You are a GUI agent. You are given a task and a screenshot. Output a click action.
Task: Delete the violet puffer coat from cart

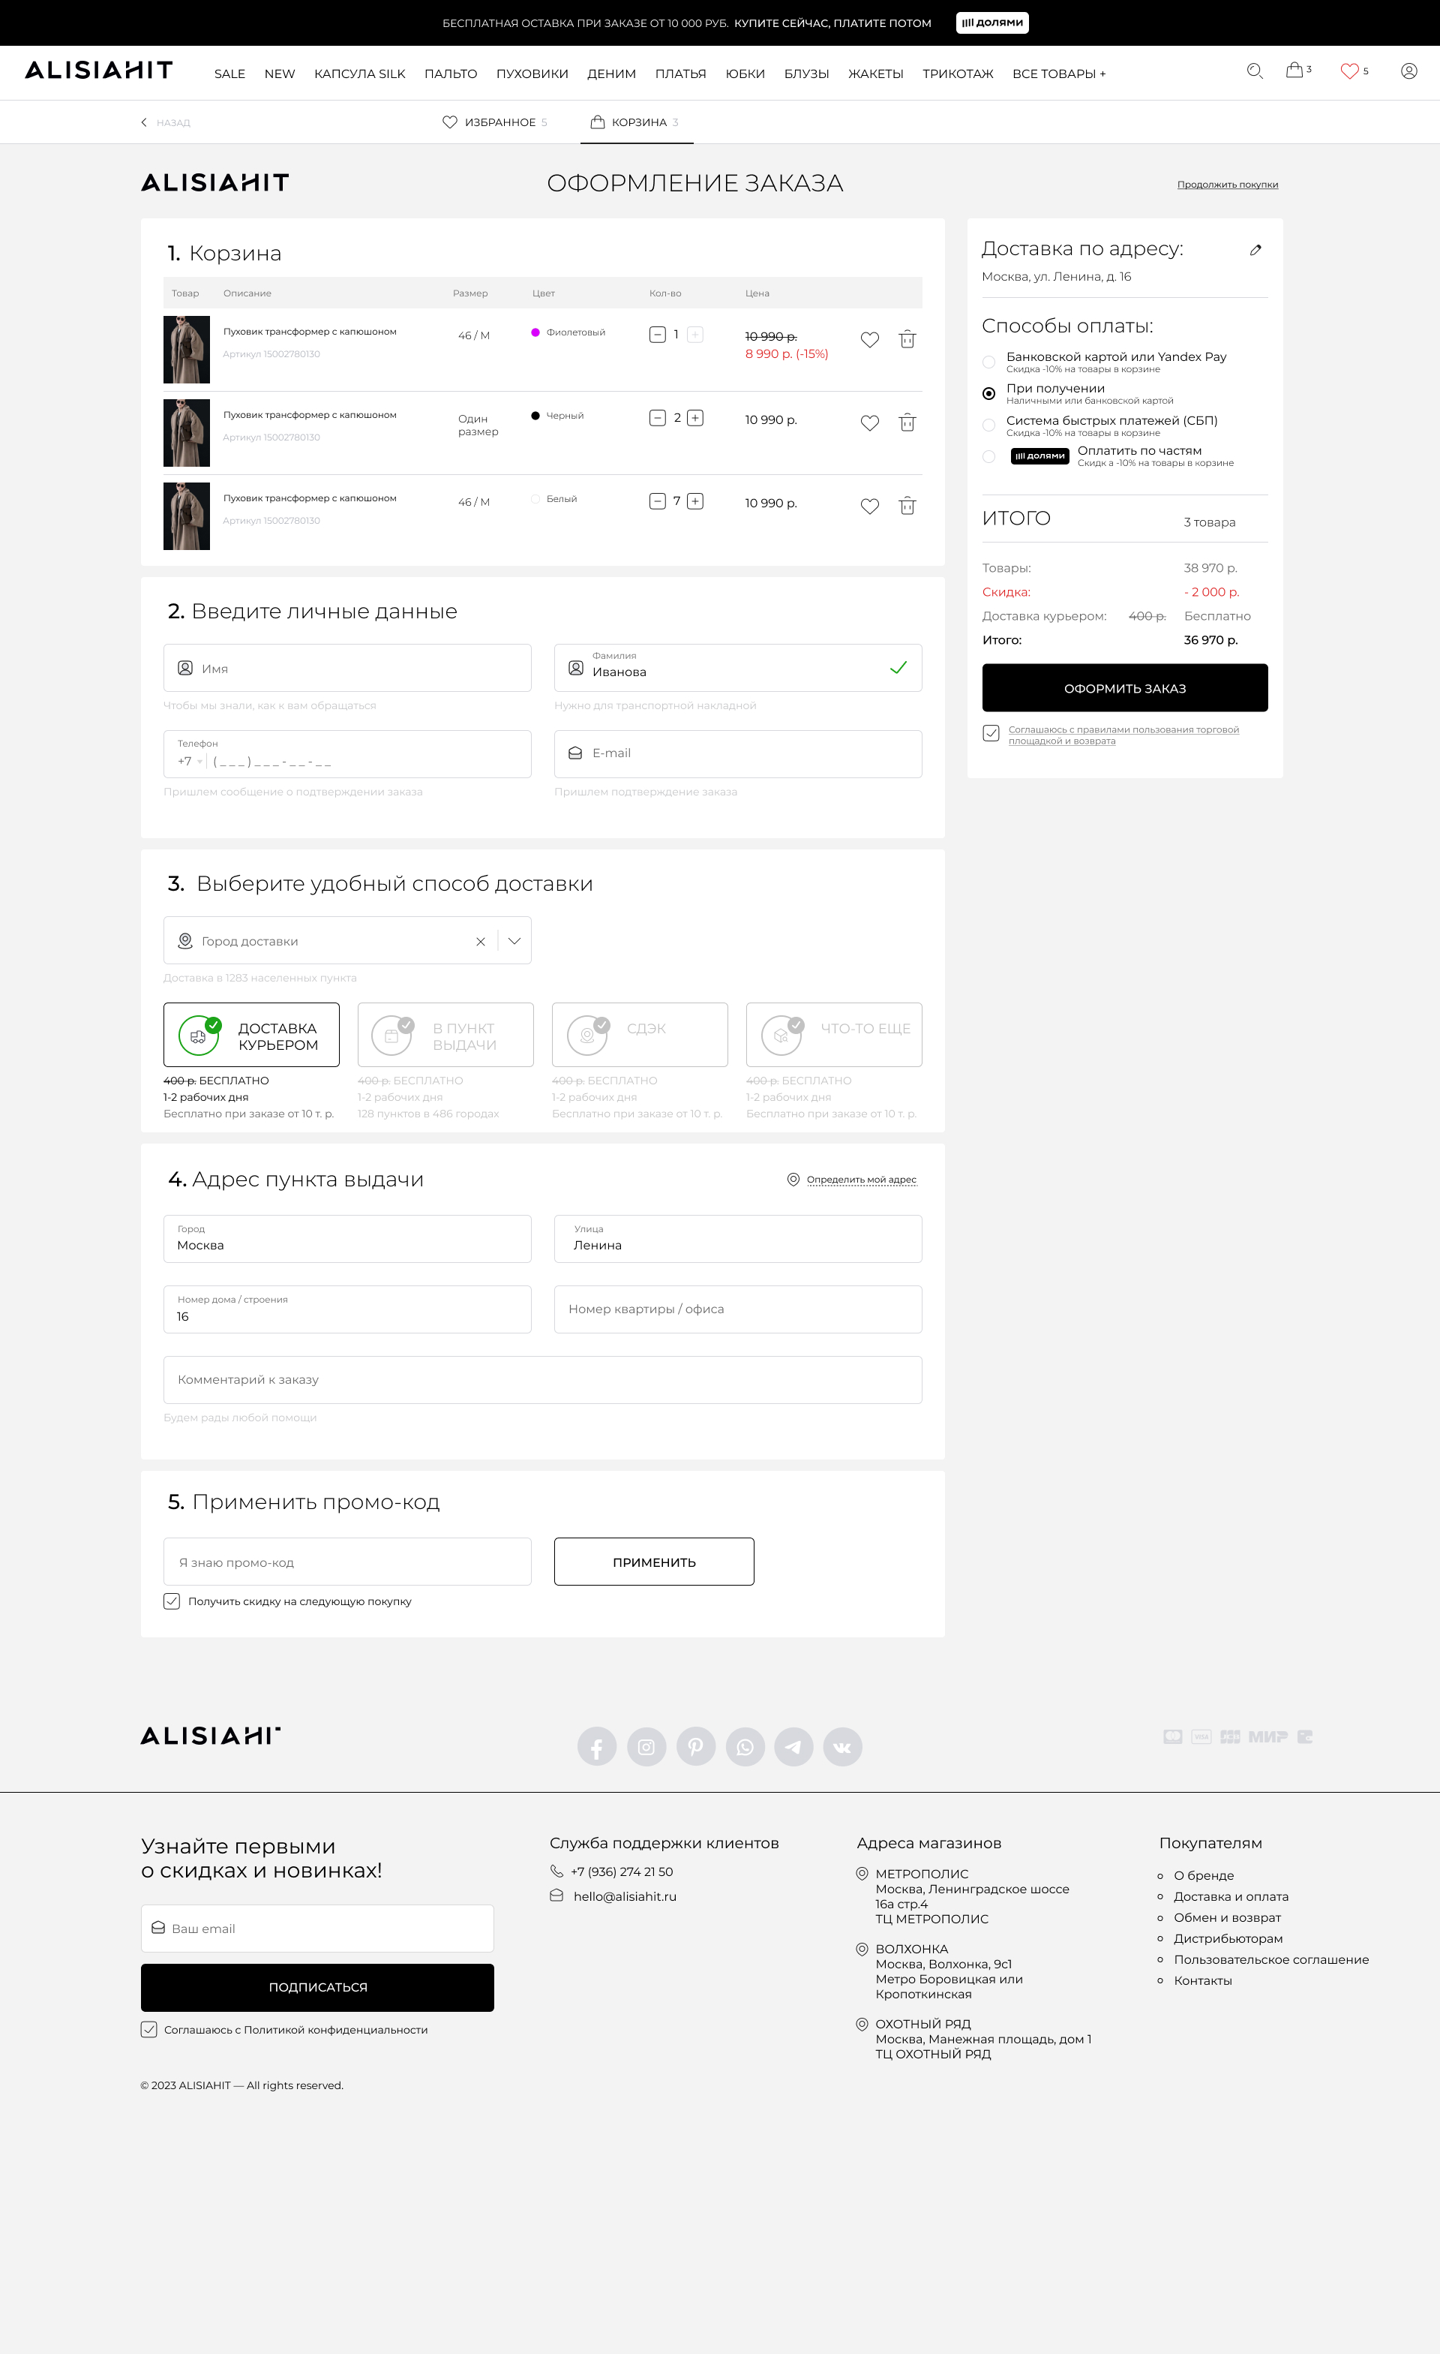907,339
